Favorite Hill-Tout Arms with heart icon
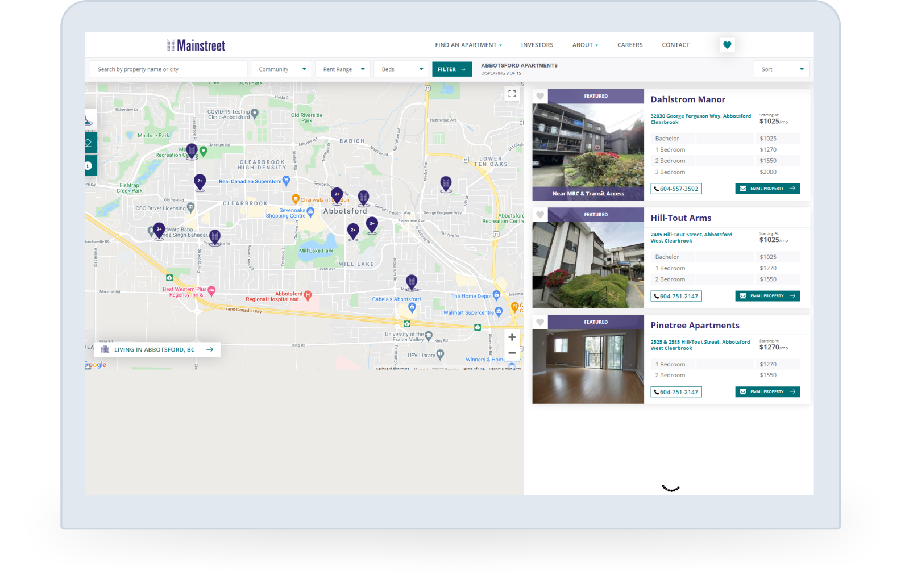This screenshot has width=909, height=580. 540,215
